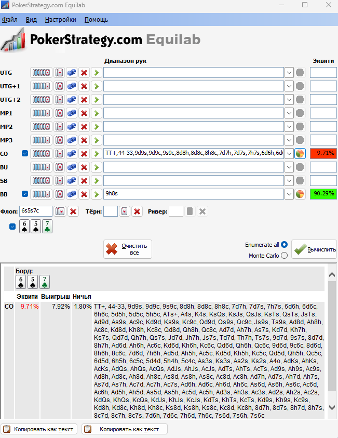Screen dimensions: 338x438
Task: Expand UTG+1 range dropdown
Action: point(289,86)
